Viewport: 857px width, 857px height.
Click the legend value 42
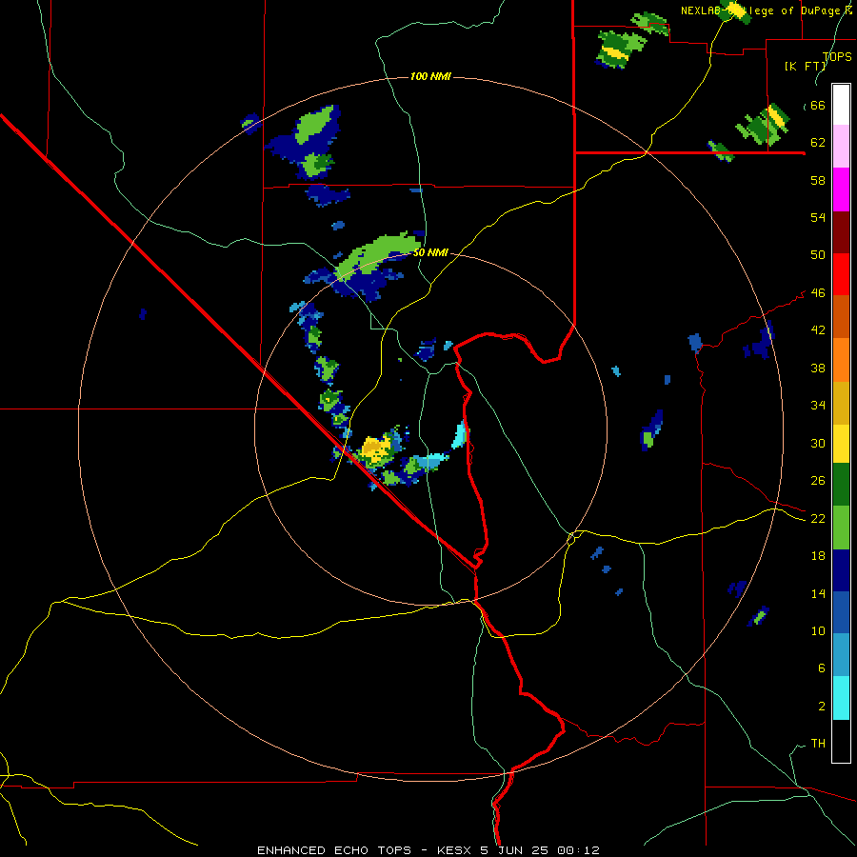pyautogui.click(x=818, y=330)
